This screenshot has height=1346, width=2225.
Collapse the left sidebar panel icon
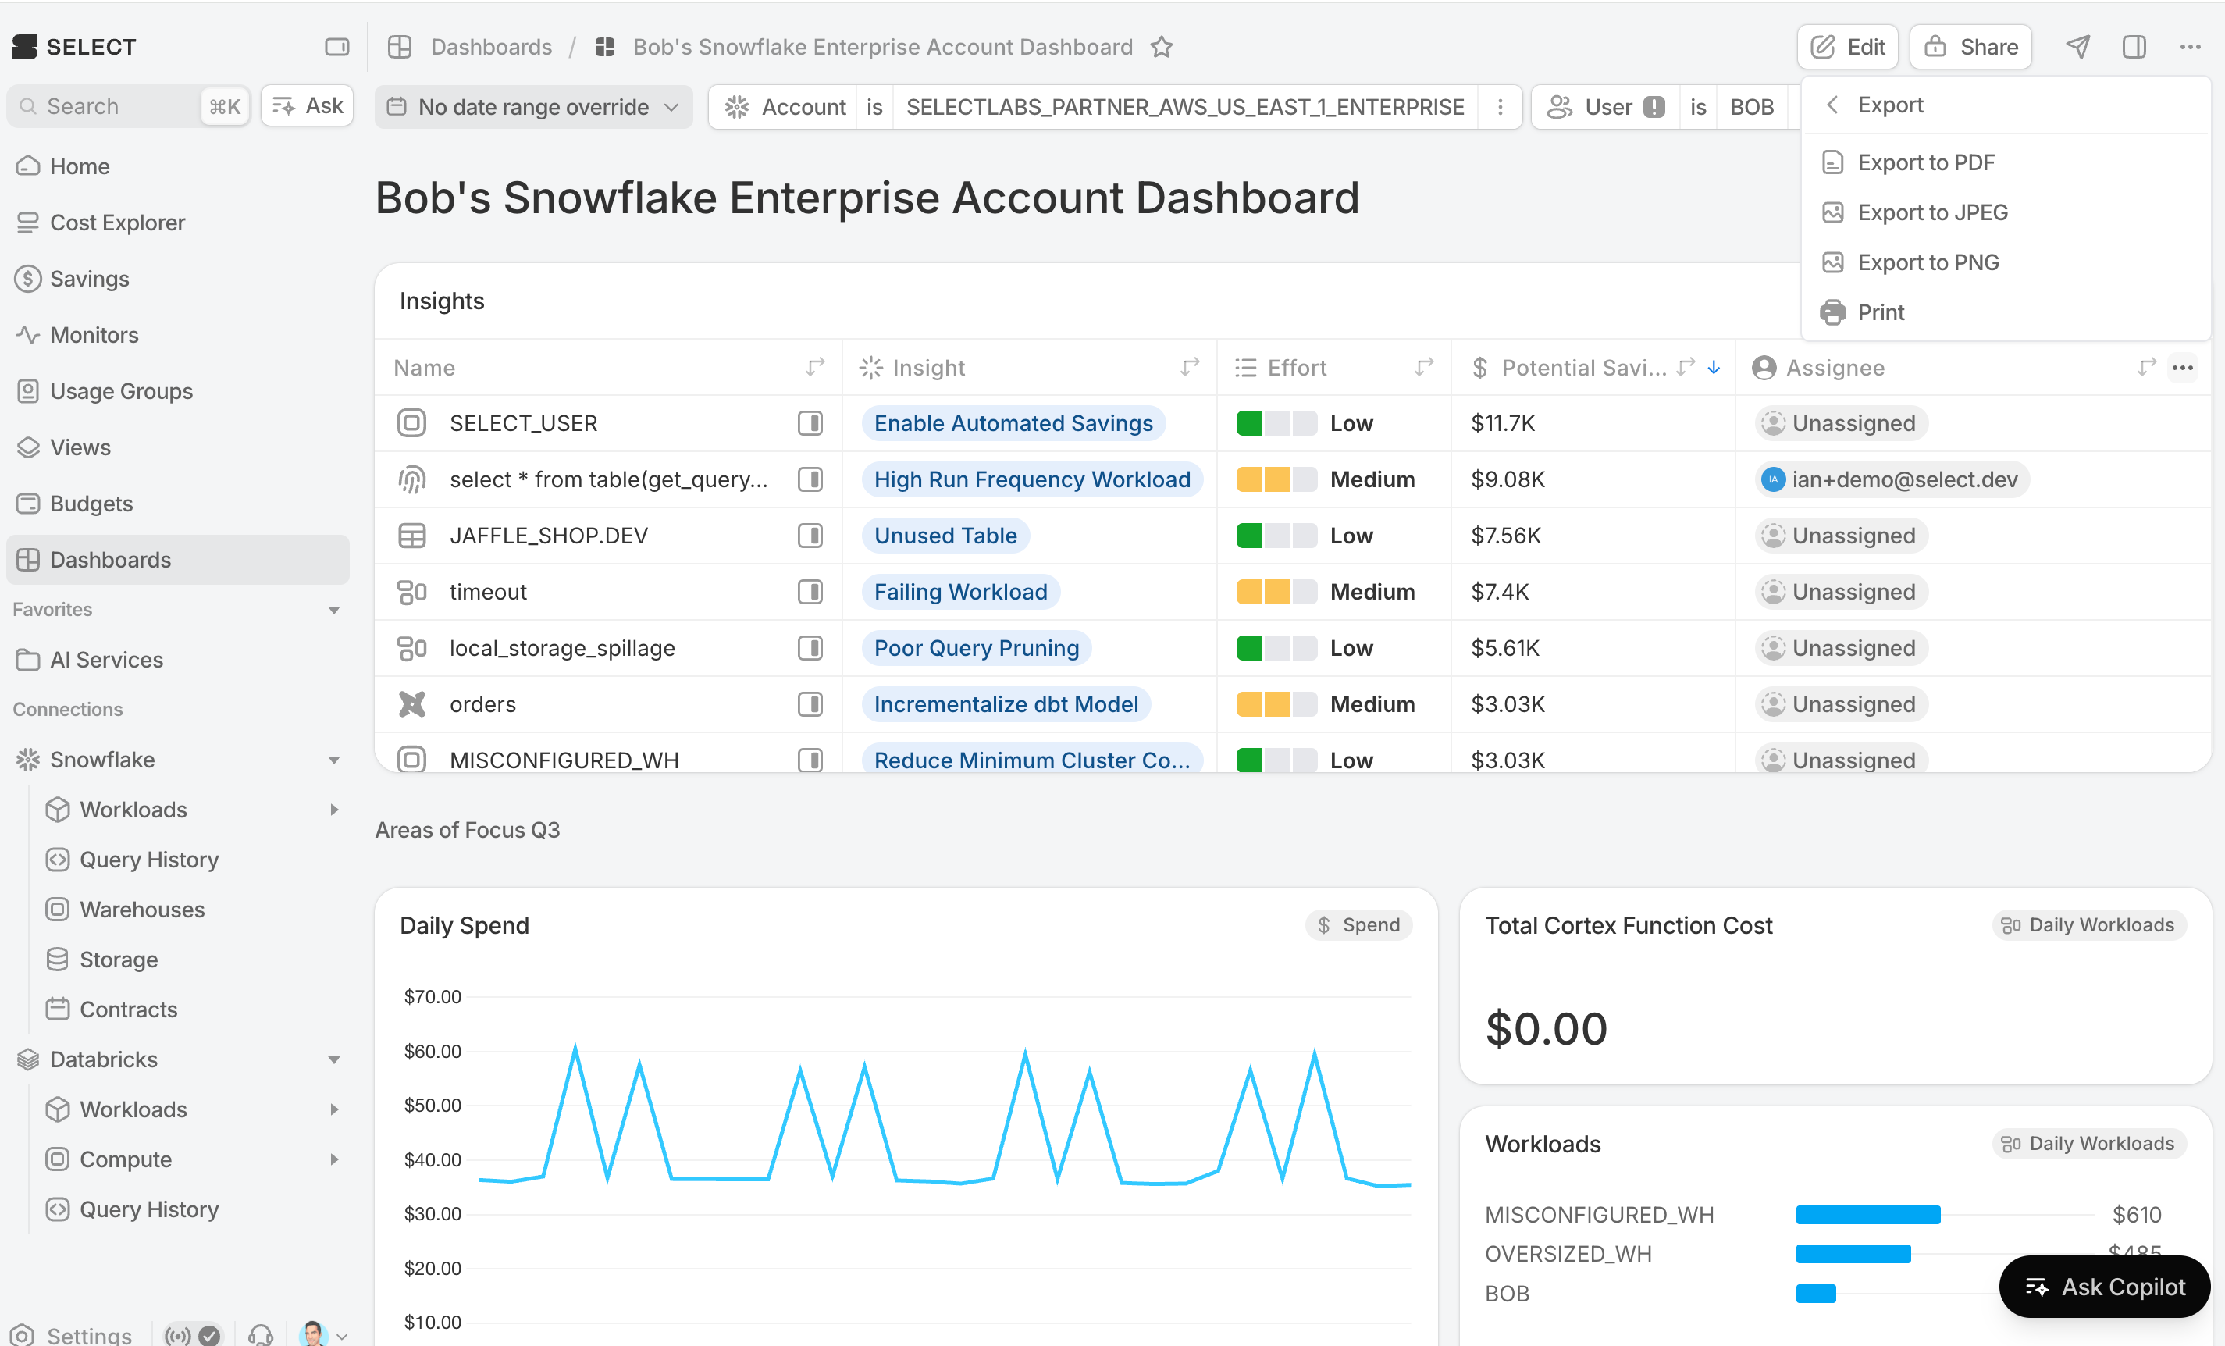pyautogui.click(x=336, y=47)
